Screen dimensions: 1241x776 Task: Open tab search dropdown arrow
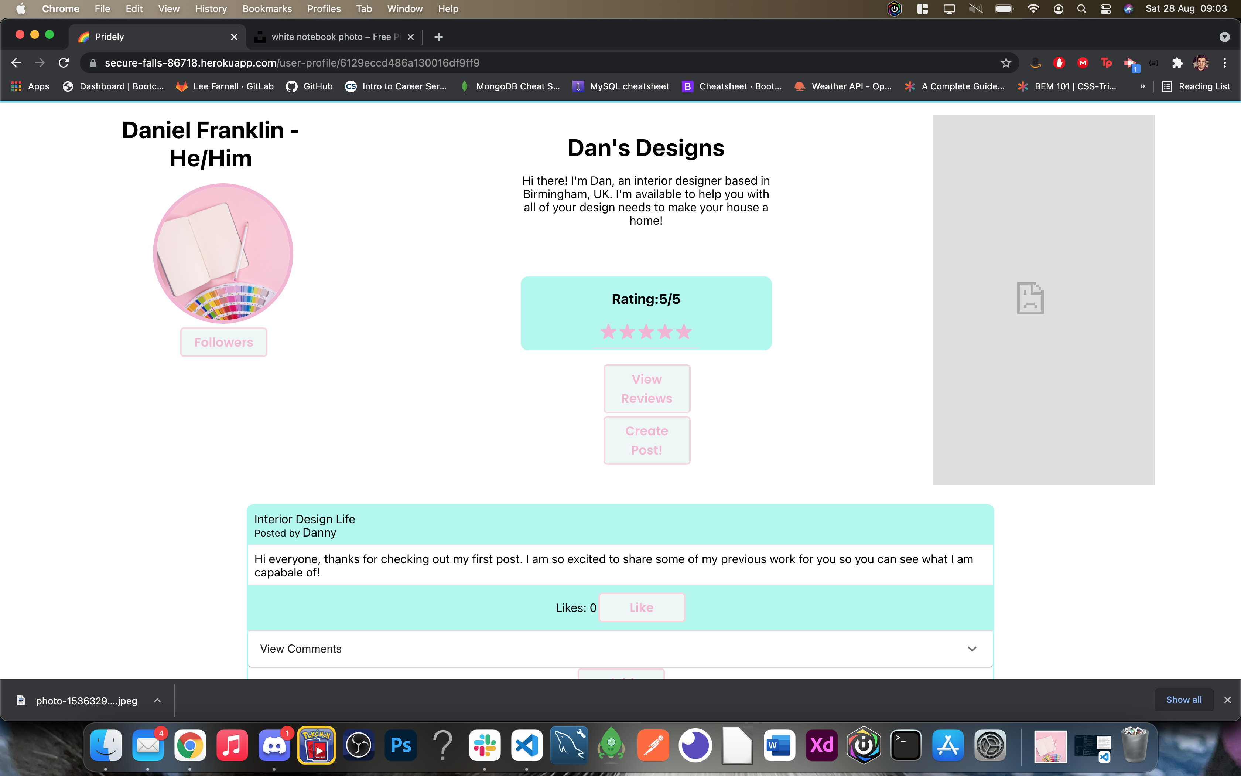pos(1225,37)
